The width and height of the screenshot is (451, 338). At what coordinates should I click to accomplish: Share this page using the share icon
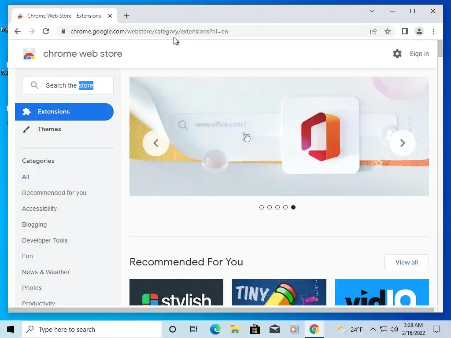coord(373,31)
